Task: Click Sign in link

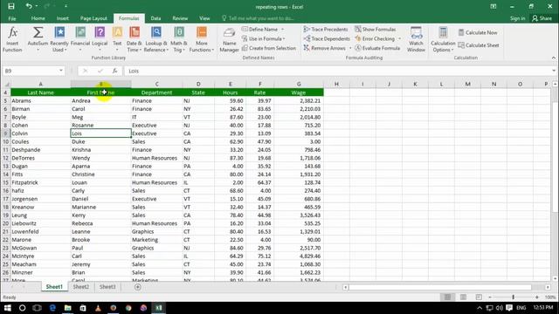Action: pos(517,18)
